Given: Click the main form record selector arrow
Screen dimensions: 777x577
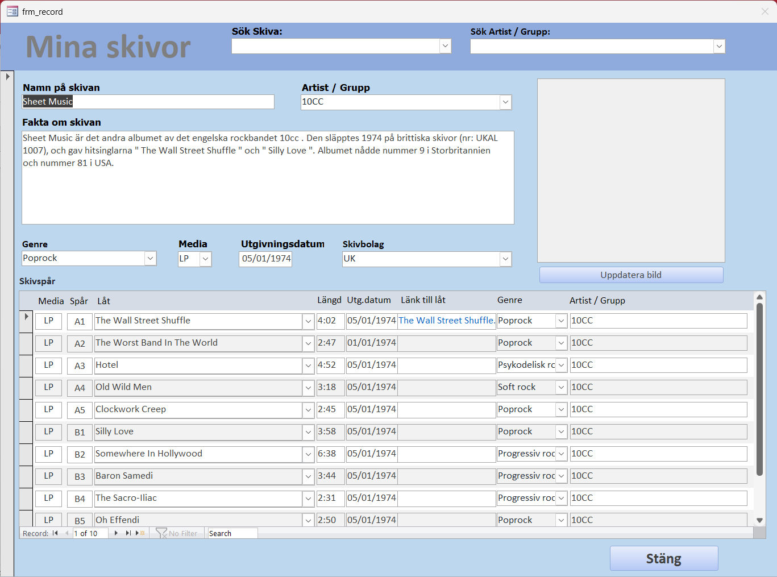Looking at the screenshot, I should pyautogui.click(x=7, y=76).
